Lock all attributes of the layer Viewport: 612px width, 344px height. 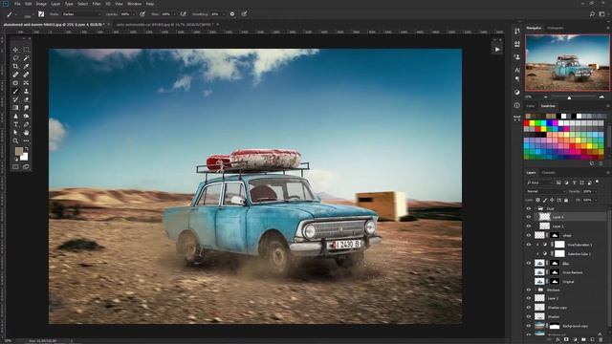pyautogui.click(x=566, y=200)
